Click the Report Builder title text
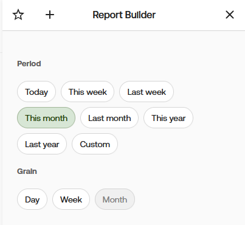 click(124, 15)
